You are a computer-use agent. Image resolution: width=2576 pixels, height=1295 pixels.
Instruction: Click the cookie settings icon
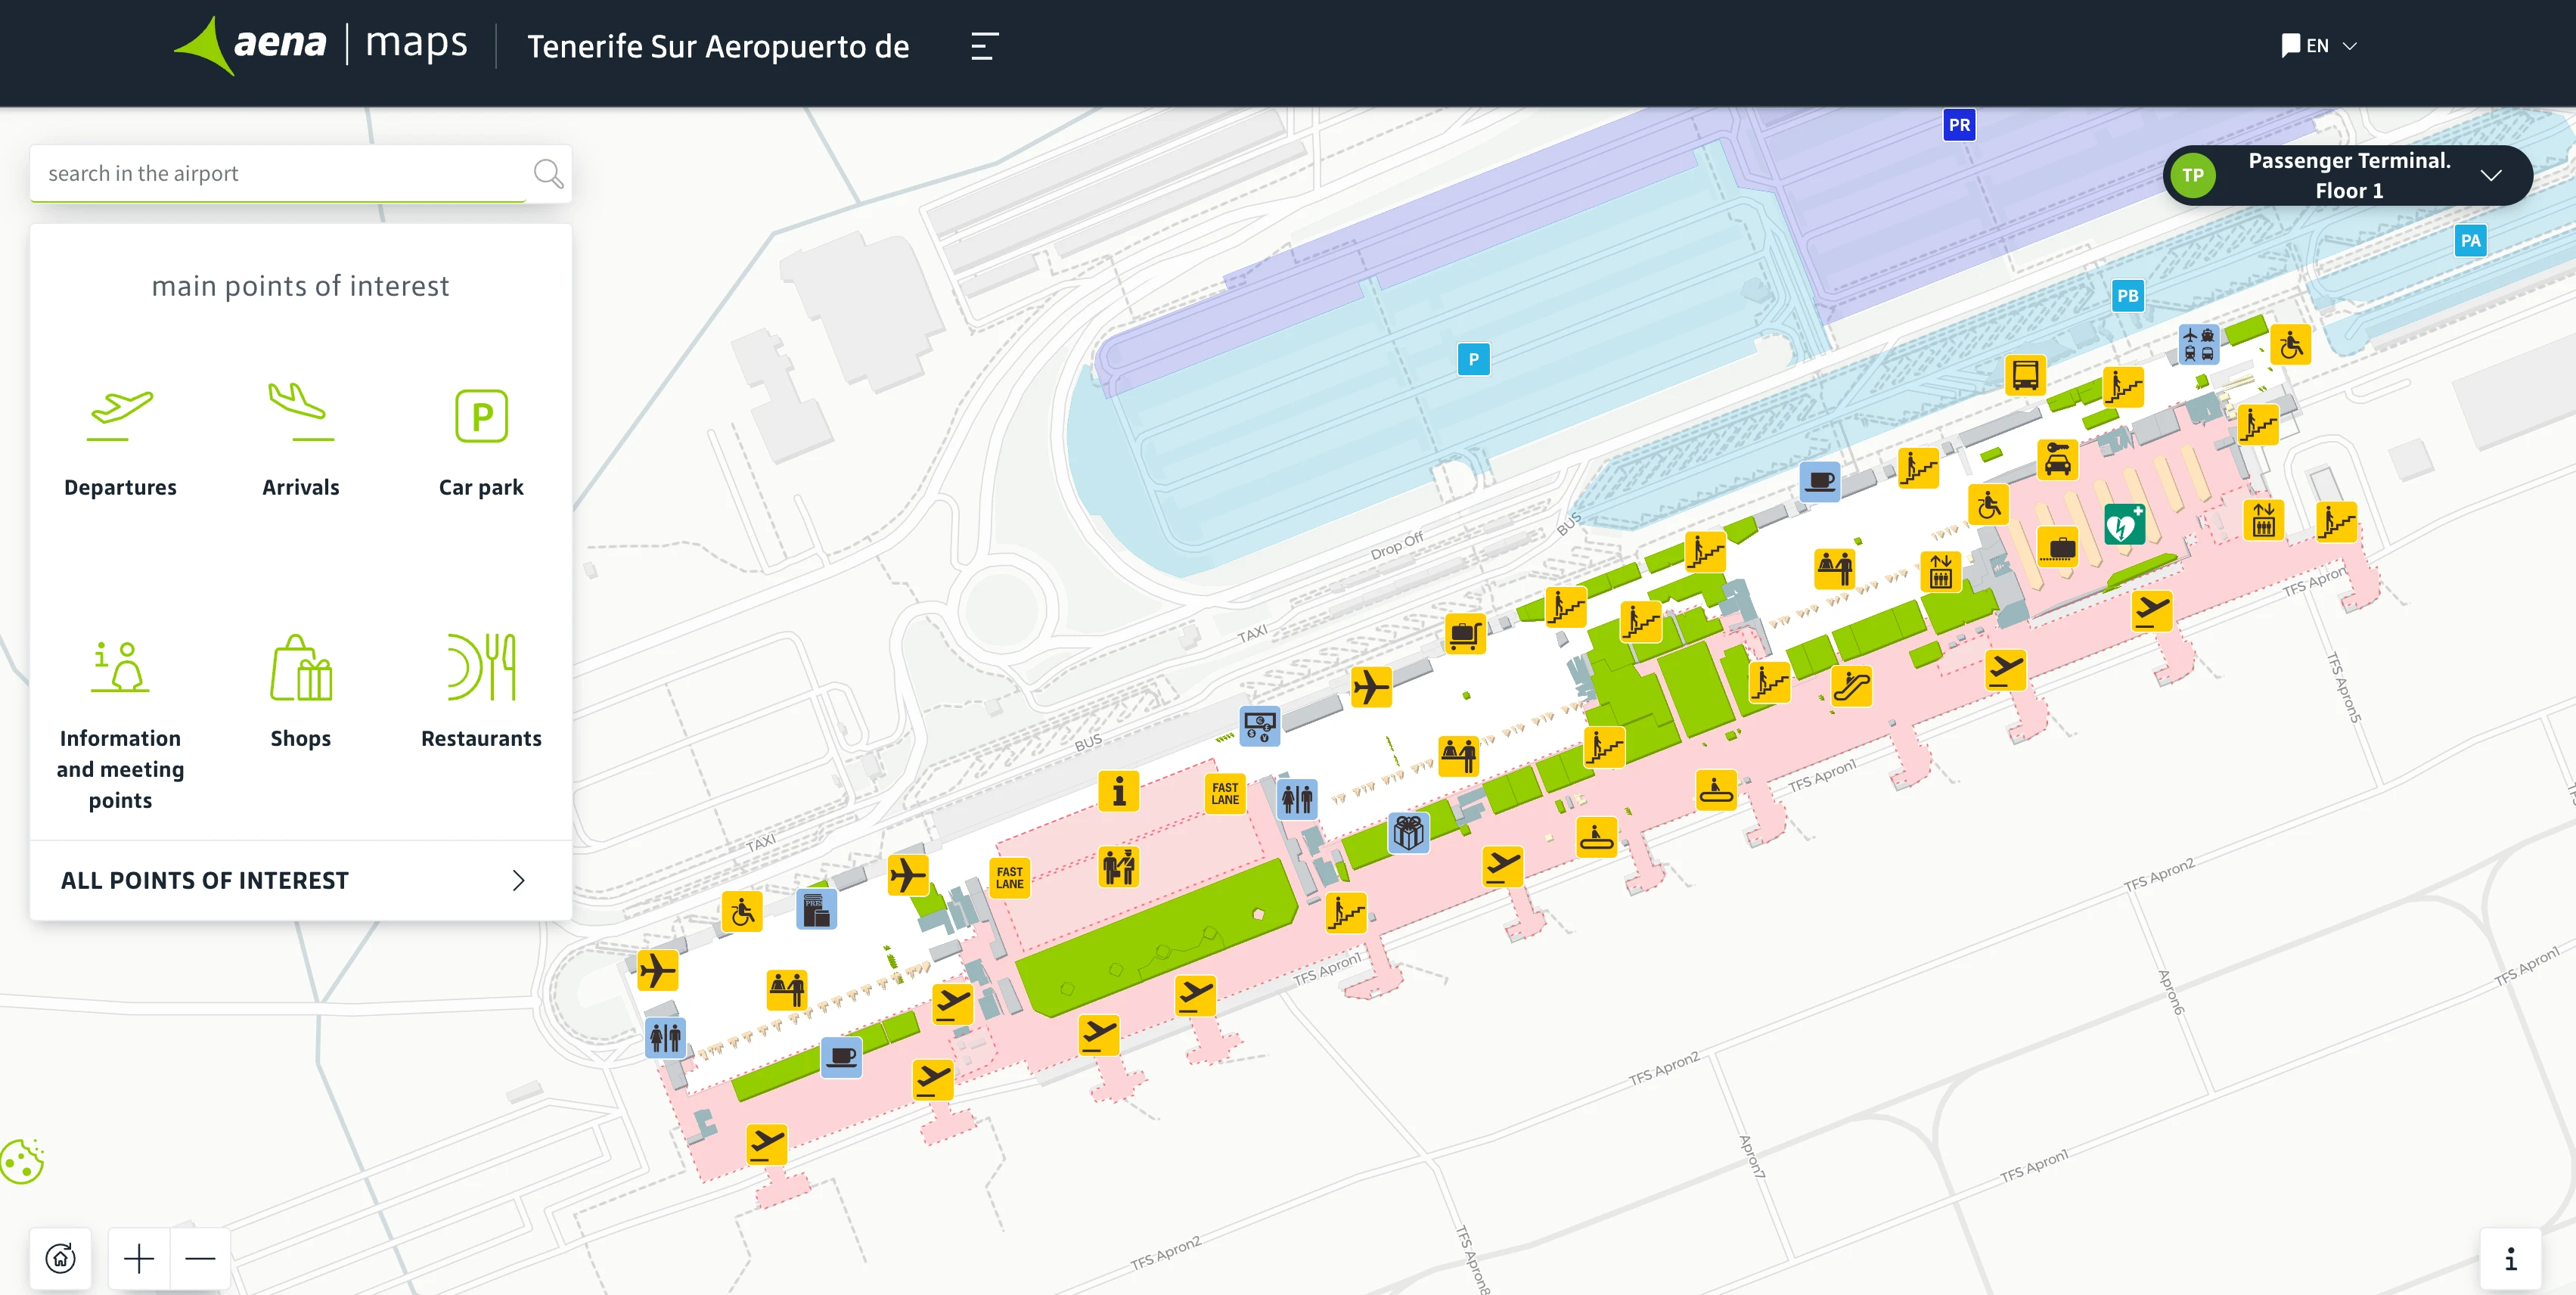(x=22, y=1161)
